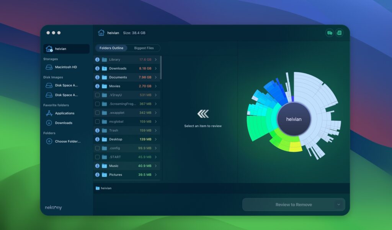Image resolution: width=392 pixels, height=230 pixels.
Task: Expand the Downloads row chevron
Action: 156,68
